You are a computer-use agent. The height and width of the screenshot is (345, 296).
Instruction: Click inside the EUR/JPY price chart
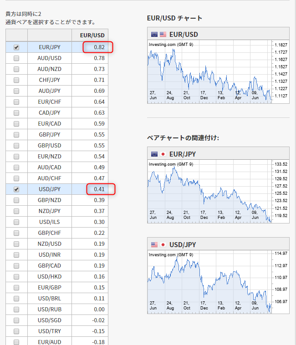tap(209, 191)
